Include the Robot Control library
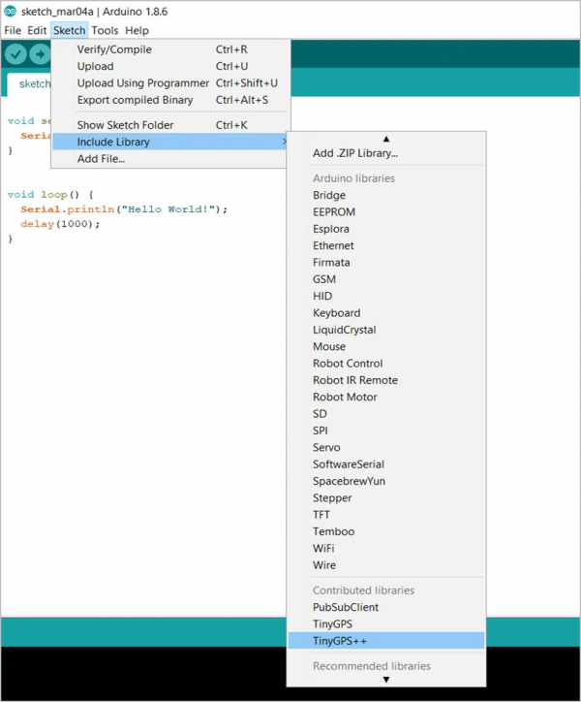581x702 pixels. [x=386, y=363]
